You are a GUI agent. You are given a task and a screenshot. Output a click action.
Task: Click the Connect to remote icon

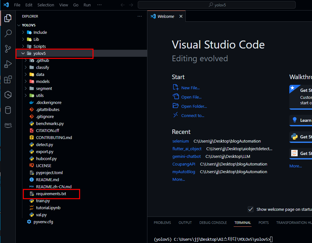click(x=175, y=115)
